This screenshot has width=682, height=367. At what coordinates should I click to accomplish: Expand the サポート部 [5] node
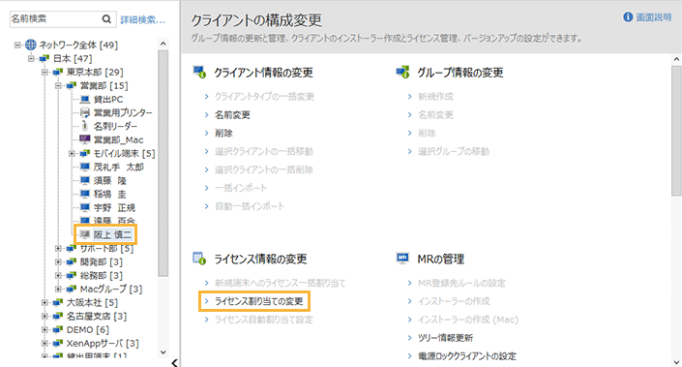(x=58, y=248)
